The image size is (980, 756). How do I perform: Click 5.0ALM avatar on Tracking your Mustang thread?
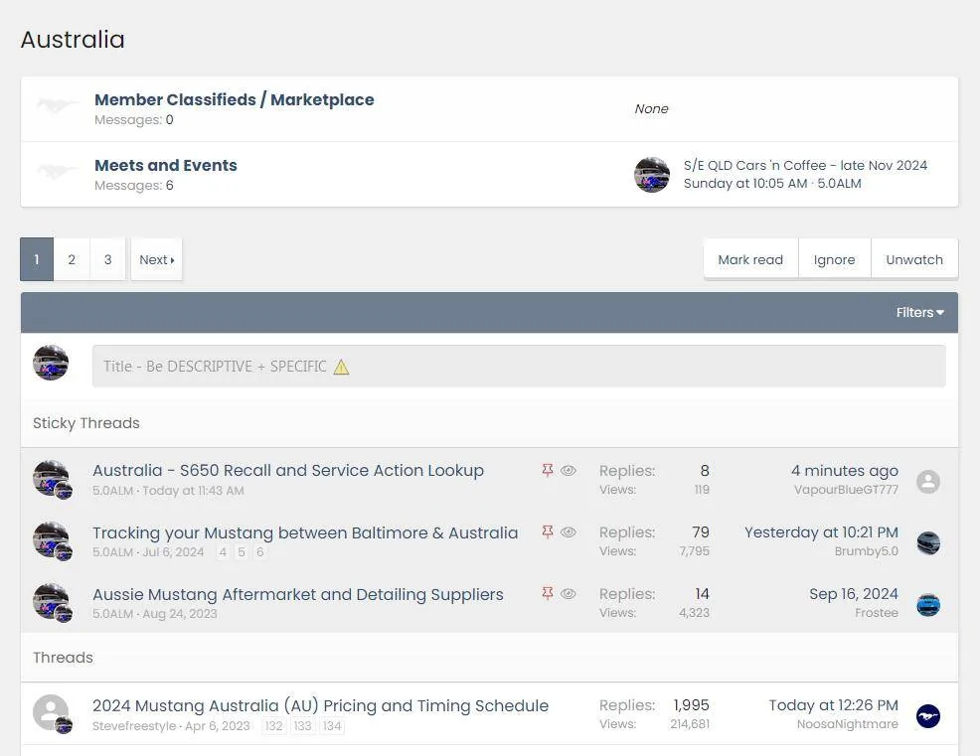[x=51, y=539]
